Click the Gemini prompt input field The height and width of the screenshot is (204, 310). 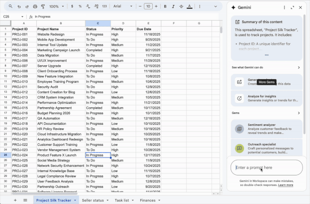(x=266, y=167)
